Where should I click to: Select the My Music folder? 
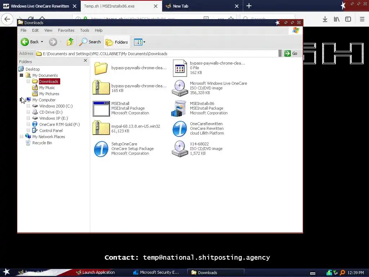(47, 88)
